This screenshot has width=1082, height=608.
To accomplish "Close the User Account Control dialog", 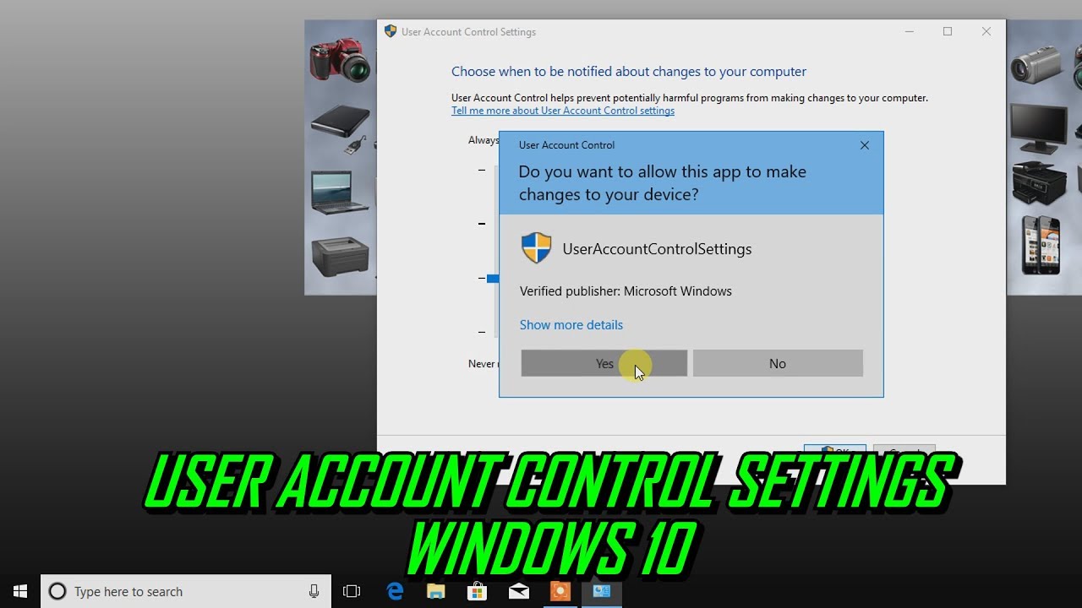I will (864, 145).
